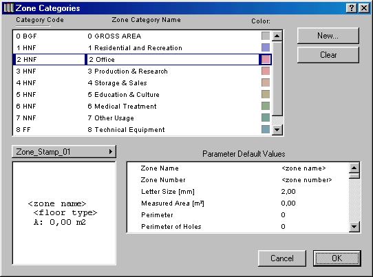This screenshot has width=373, height=277.
Task: Open the Zone_Stamp_01 dropdown
Action: coord(64,152)
